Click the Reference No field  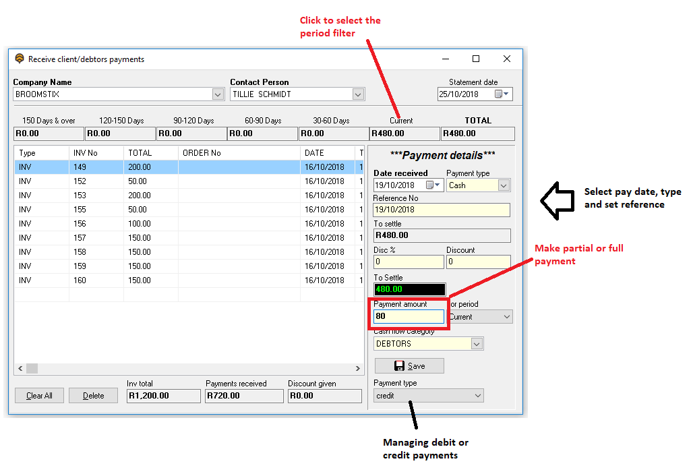tap(442, 210)
